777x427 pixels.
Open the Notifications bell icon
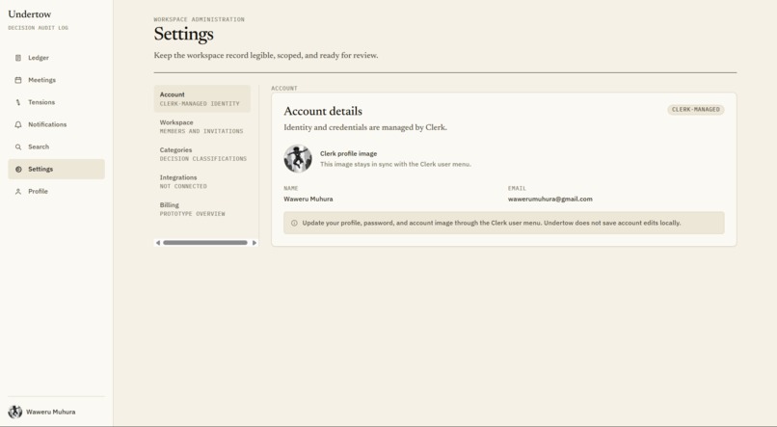tap(18, 125)
